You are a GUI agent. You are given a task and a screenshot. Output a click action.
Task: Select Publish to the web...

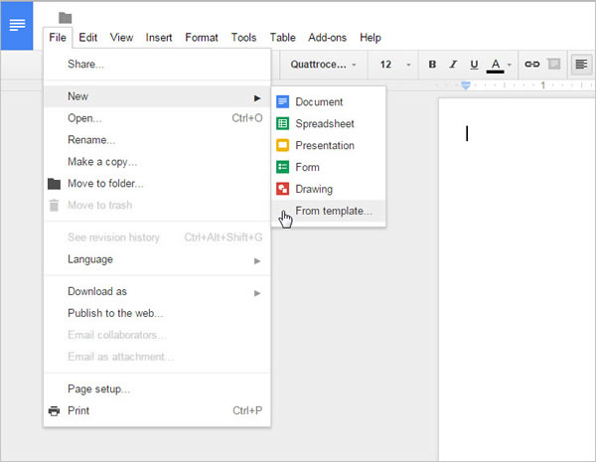pyautogui.click(x=157, y=313)
